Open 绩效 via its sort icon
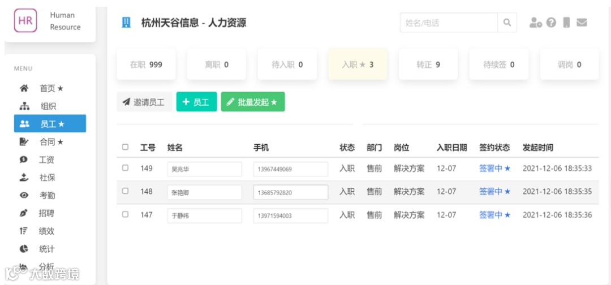The image size is (611, 285). pos(24,231)
